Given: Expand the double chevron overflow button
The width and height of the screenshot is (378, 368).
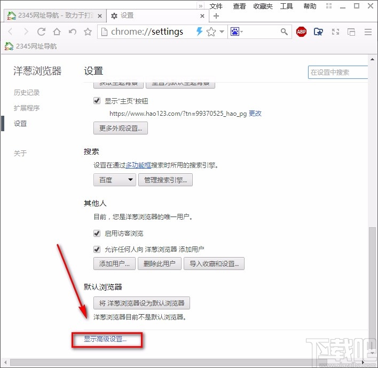Looking at the screenshot, I should (201, 6).
